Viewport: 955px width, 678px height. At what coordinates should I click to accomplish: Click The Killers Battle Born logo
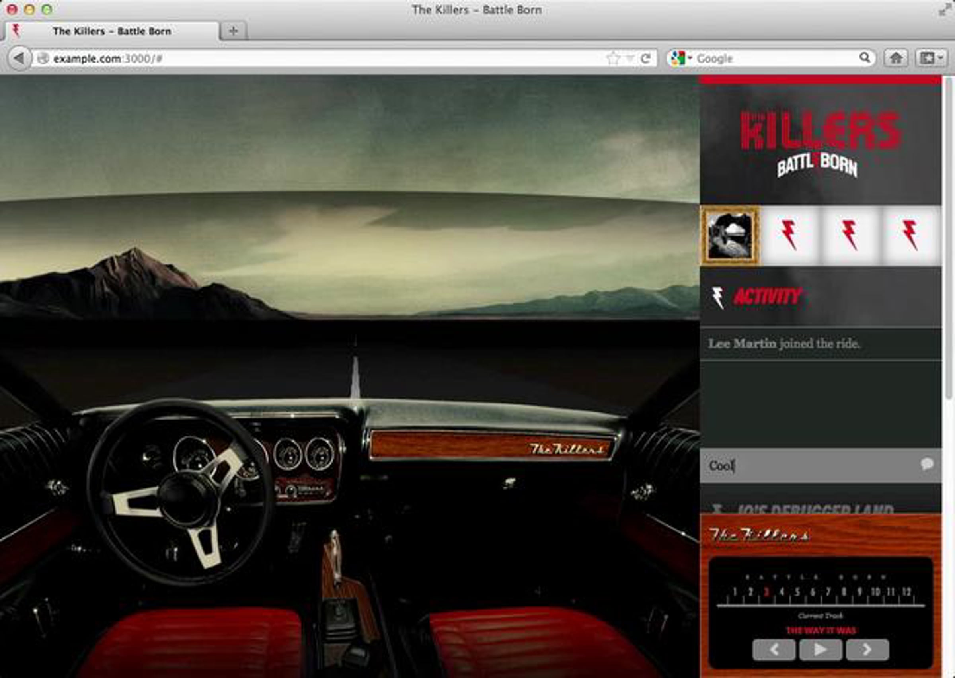820,144
